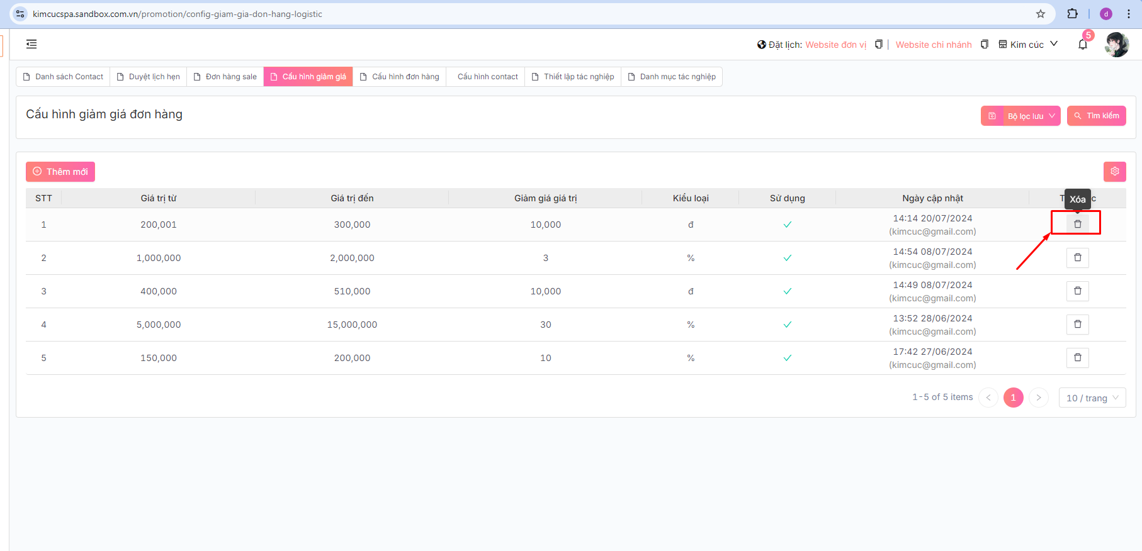Viewport: 1142px width, 551px height.
Task: Delete row 1 with trash icon
Action: (1077, 224)
